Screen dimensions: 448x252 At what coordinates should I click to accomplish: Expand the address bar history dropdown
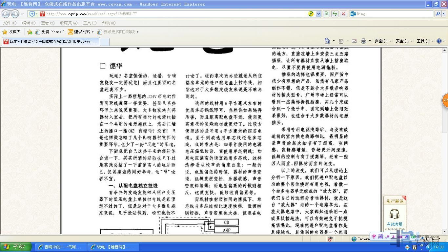tap(318, 14)
